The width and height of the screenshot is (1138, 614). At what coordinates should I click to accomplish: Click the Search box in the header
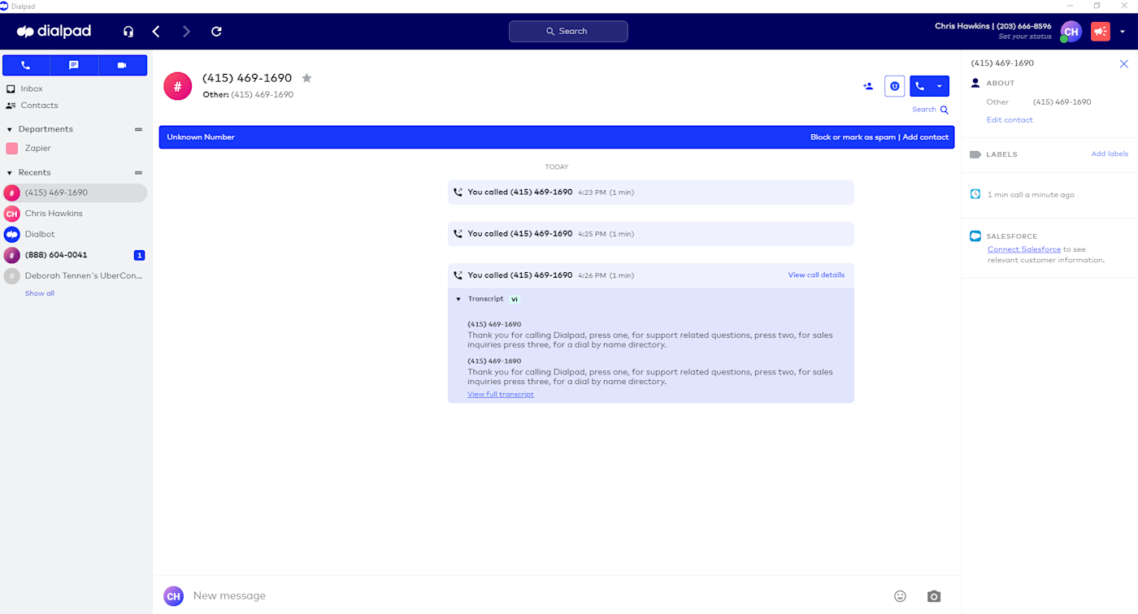pyautogui.click(x=568, y=32)
